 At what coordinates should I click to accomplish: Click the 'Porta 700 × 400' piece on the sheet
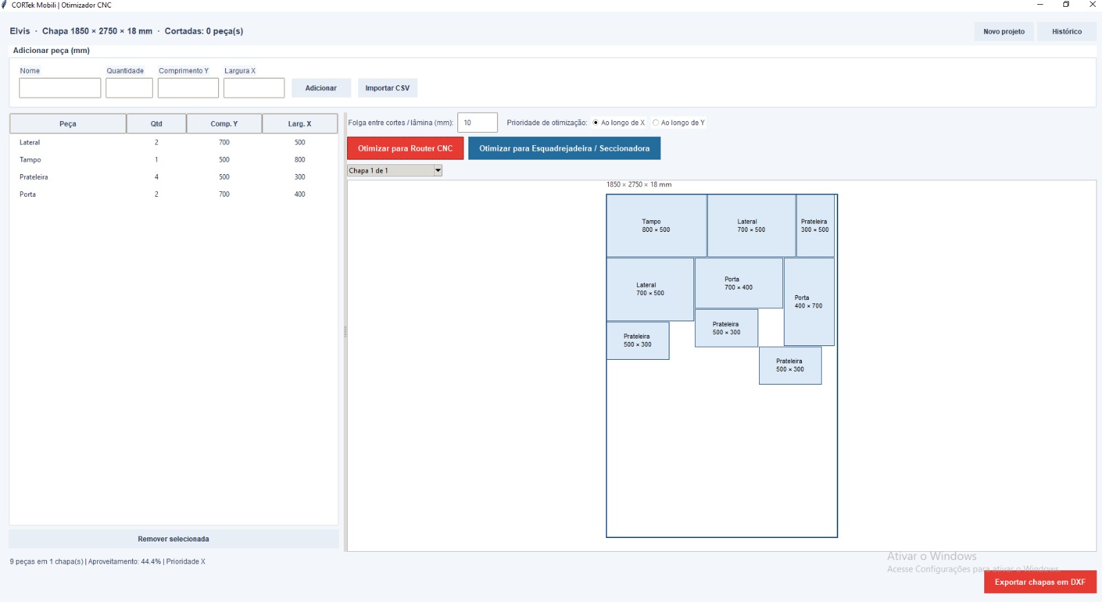pos(739,283)
